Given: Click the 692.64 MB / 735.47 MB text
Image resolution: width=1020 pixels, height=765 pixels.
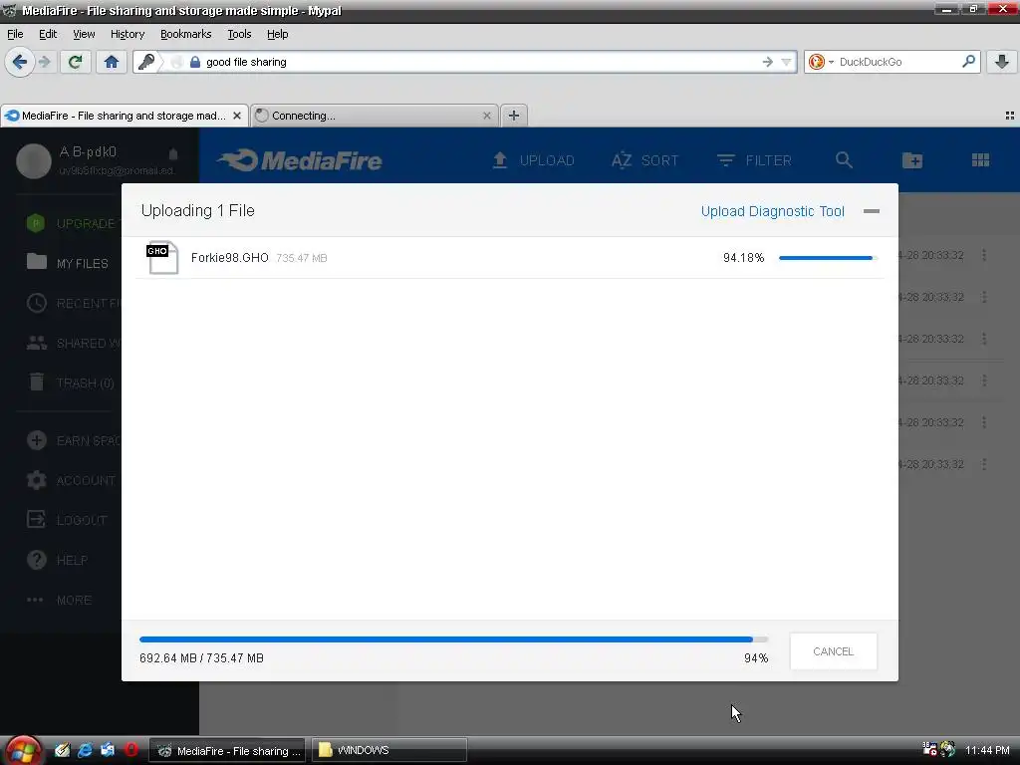Looking at the screenshot, I should pos(201,658).
